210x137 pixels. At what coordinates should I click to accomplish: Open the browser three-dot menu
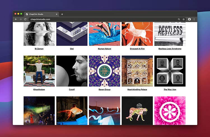(194, 19)
